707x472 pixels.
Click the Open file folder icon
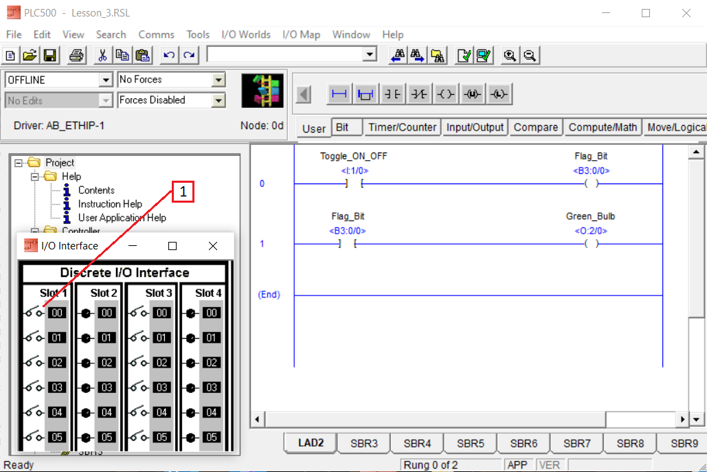click(30, 56)
